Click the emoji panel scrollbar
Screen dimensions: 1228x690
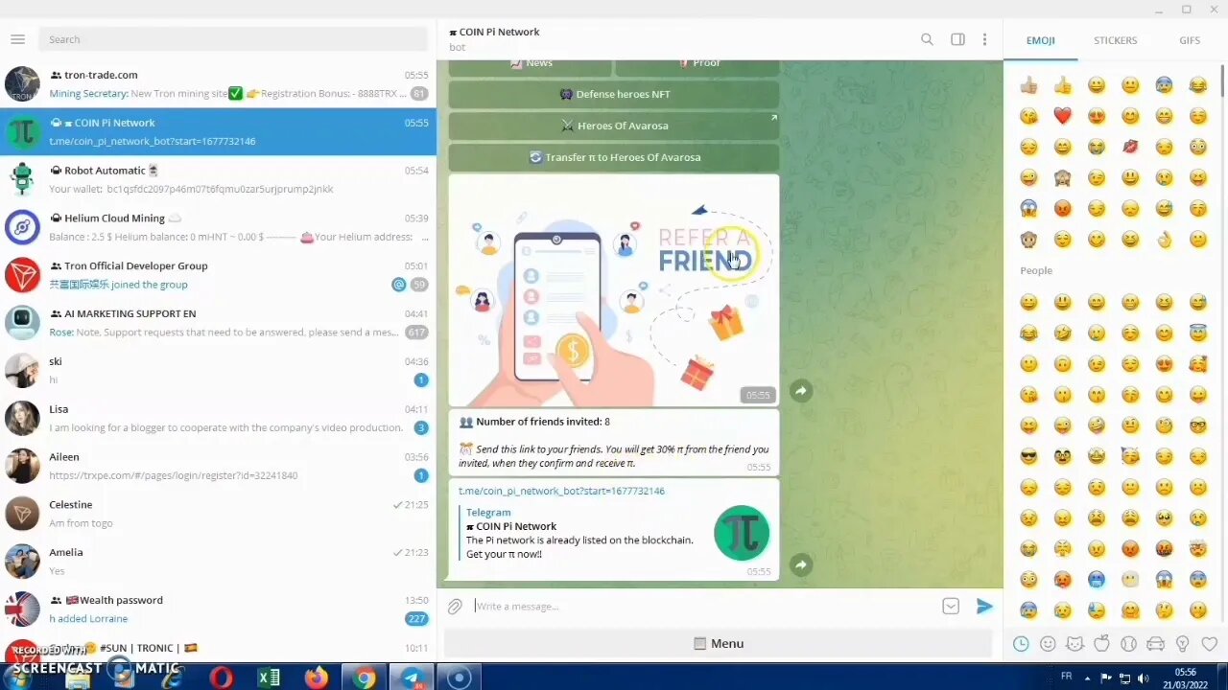tap(1222, 80)
